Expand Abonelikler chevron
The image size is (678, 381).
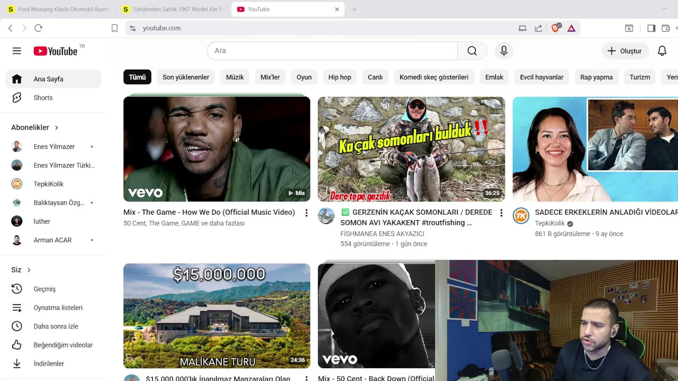(x=57, y=128)
